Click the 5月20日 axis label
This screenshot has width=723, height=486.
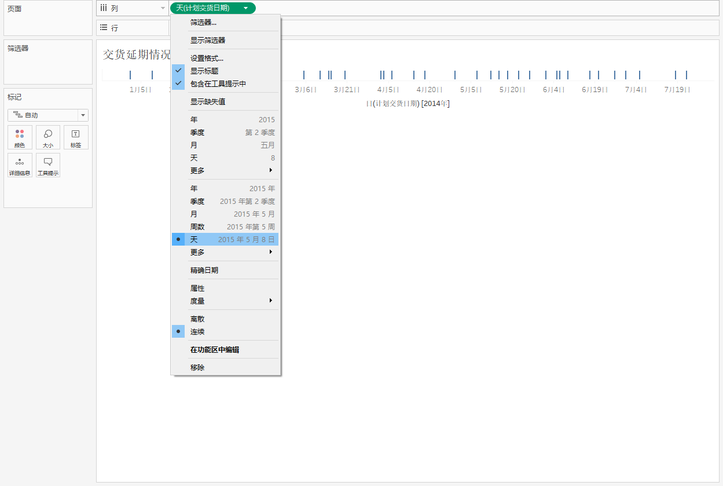[x=512, y=90]
